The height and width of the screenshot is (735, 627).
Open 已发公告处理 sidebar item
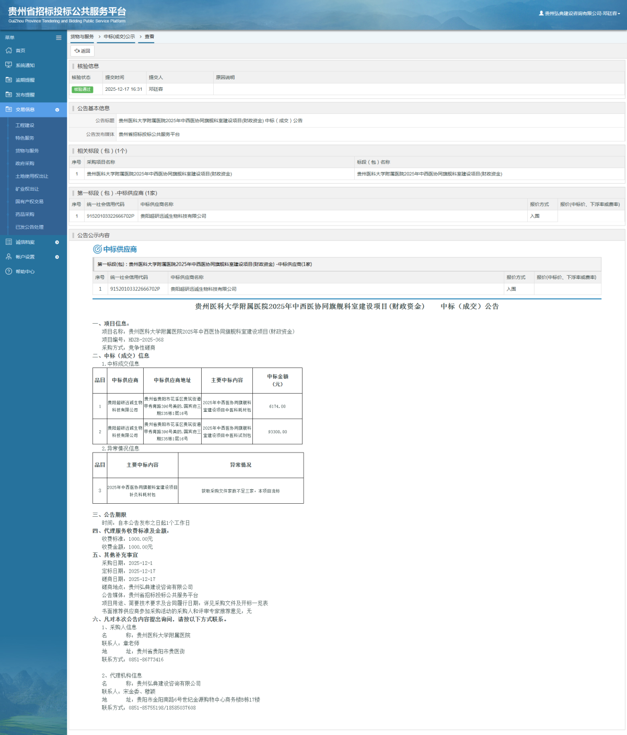coord(29,227)
